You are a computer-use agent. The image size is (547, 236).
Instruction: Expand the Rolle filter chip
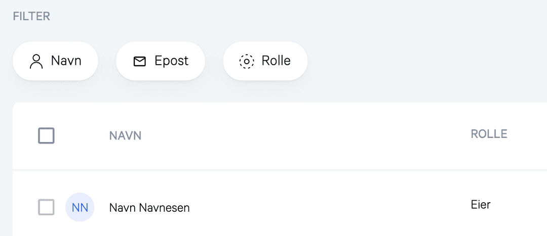pyautogui.click(x=265, y=61)
